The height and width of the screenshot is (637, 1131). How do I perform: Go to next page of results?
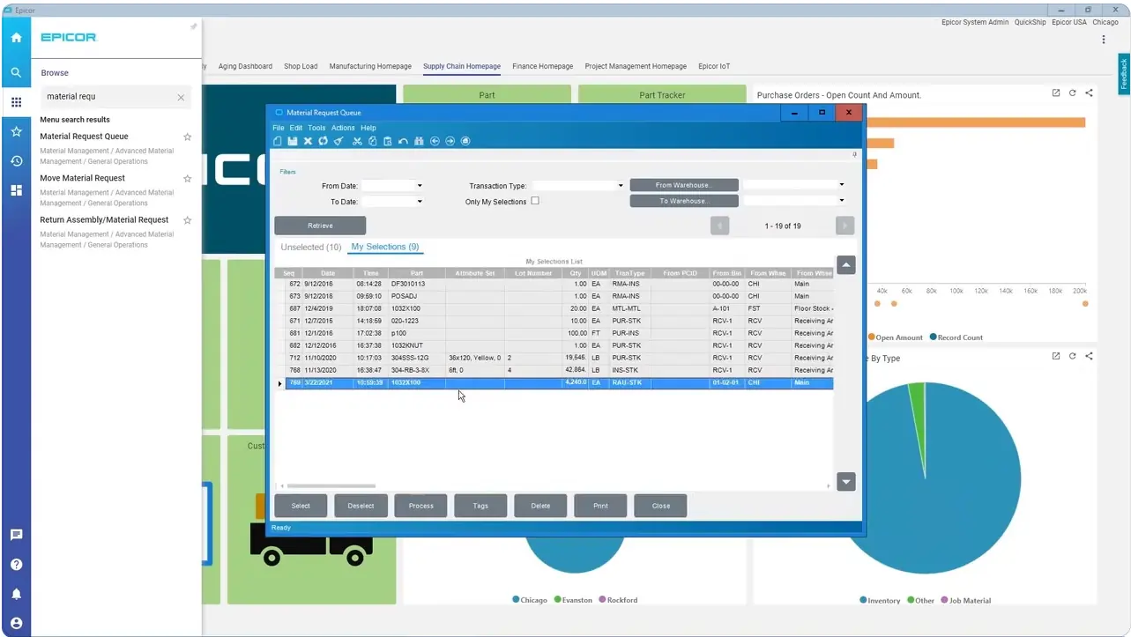(x=845, y=226)
